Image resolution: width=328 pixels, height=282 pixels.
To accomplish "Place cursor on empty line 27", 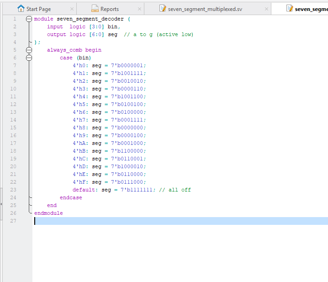I will tap(137, 221).
